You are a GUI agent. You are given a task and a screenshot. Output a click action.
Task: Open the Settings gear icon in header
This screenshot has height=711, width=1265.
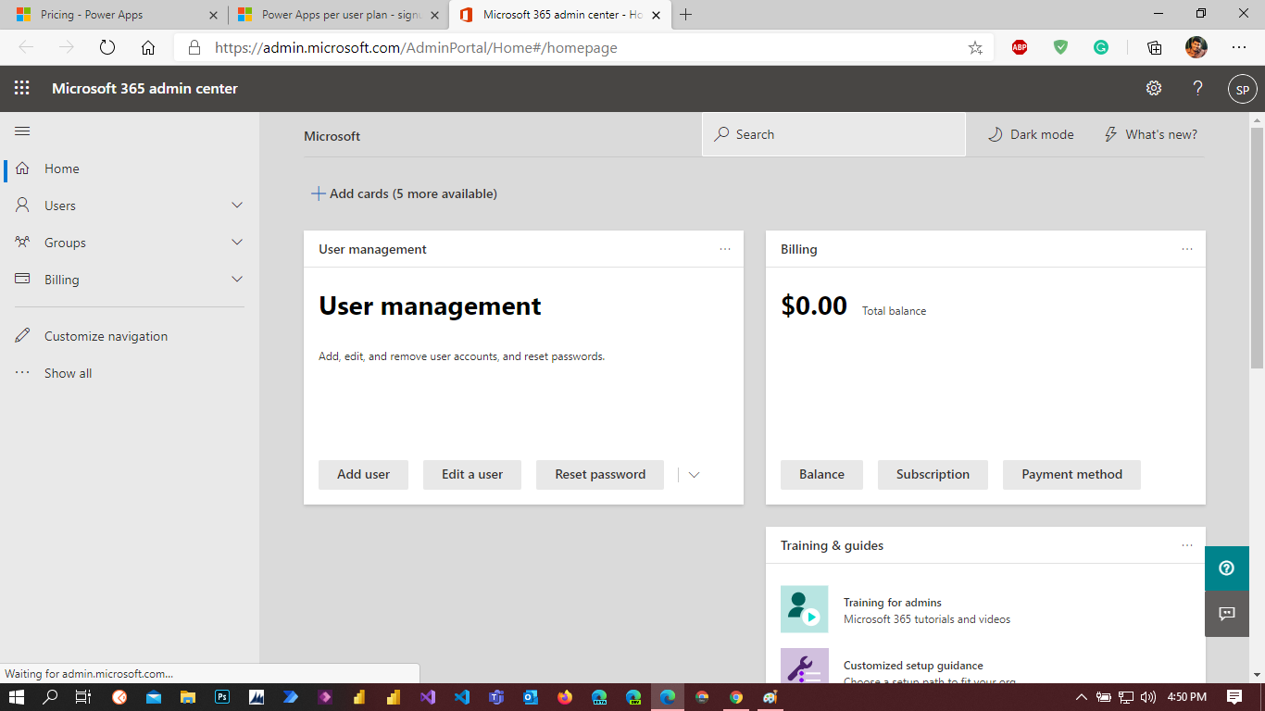(1154, 88)
